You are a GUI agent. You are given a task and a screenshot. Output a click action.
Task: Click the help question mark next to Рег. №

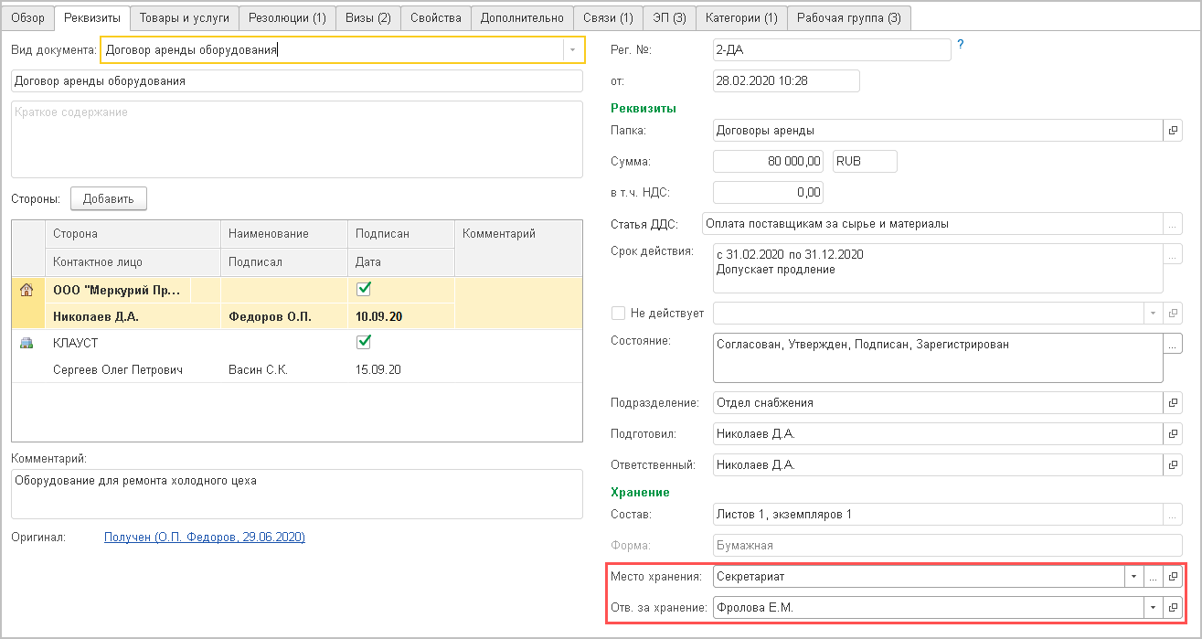point(961,44)
